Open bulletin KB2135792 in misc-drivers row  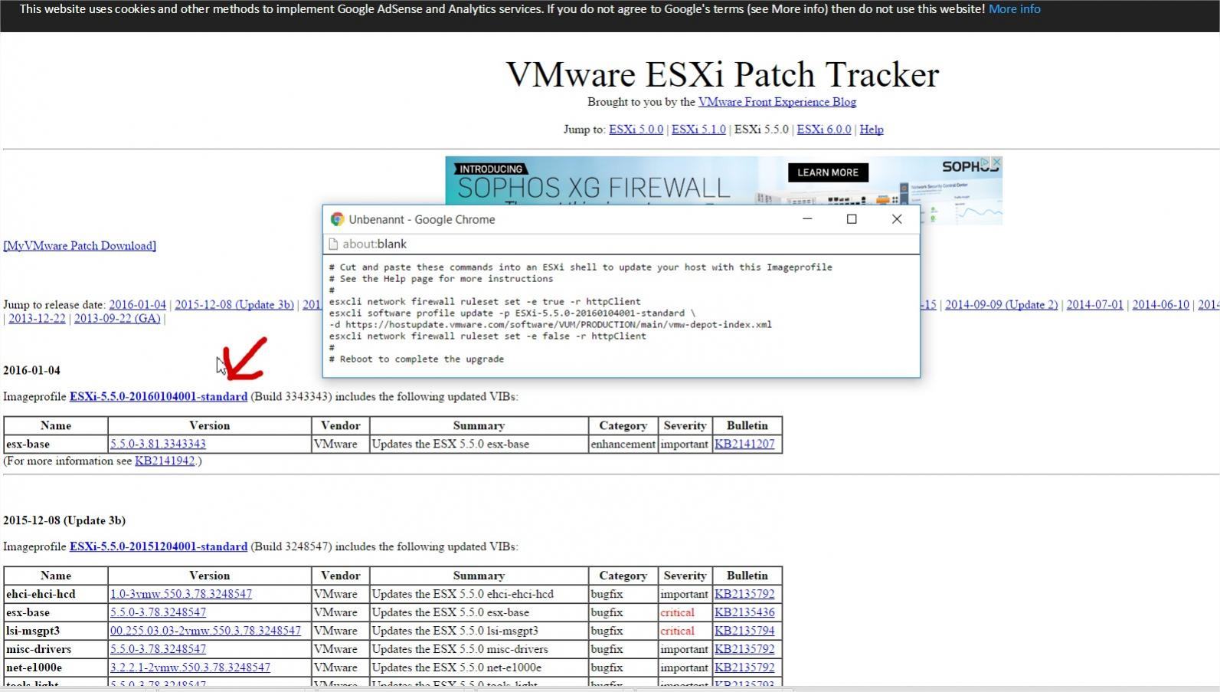(744, 650)
